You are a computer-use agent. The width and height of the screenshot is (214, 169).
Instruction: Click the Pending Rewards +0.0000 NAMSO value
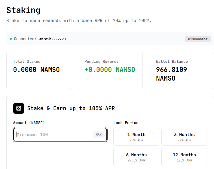pos(110,69)
